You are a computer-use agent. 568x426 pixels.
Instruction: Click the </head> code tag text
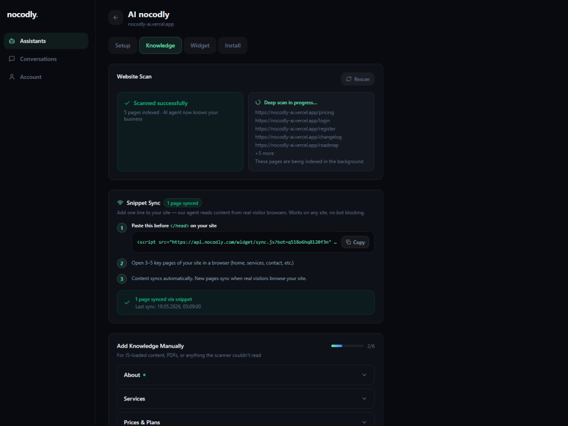179,225
